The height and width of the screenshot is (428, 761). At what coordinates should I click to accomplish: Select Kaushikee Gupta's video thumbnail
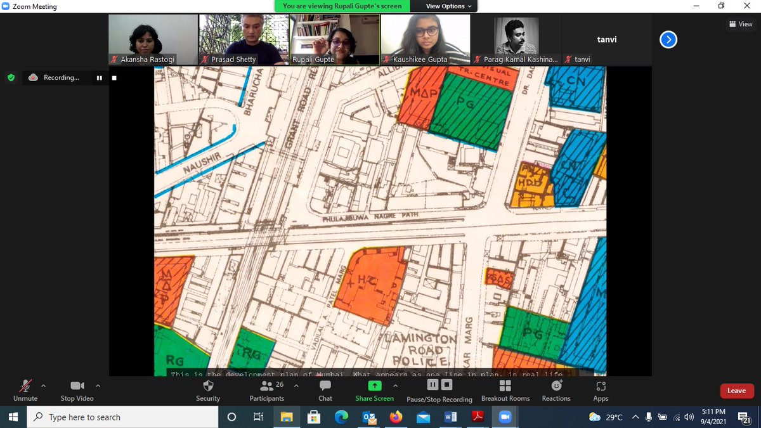tap(425, 39)
